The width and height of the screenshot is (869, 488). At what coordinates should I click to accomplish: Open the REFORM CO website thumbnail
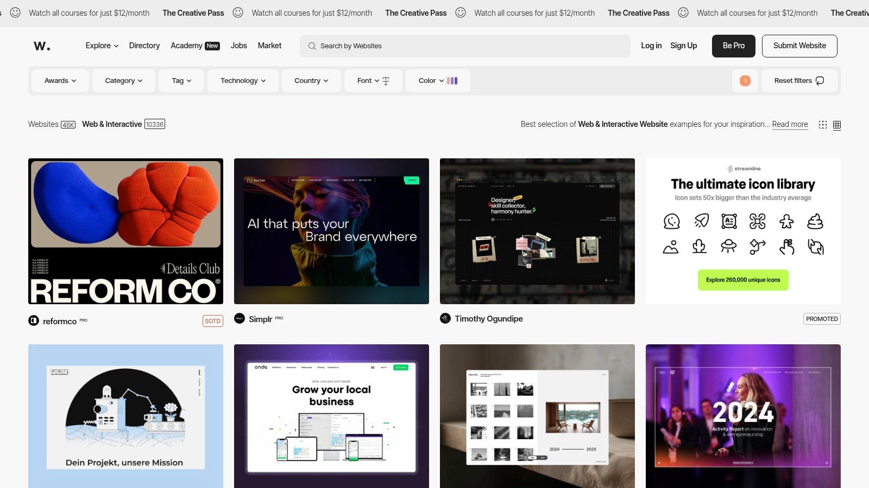[x=125, y=231]
